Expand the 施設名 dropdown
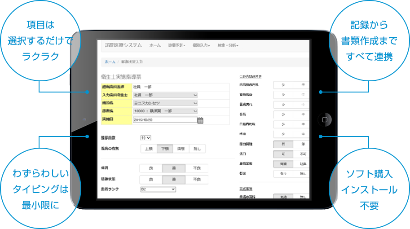The width and height of the screenshot is (410, 229). pyautogui.click(x=165, y=103)
